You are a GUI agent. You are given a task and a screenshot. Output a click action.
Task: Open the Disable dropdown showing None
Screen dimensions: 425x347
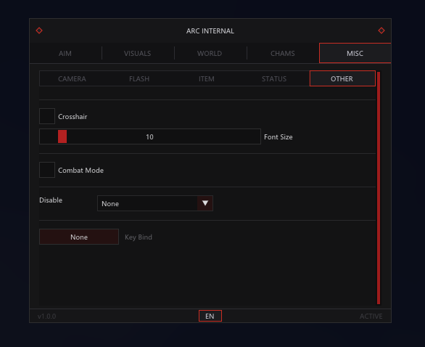155,203
